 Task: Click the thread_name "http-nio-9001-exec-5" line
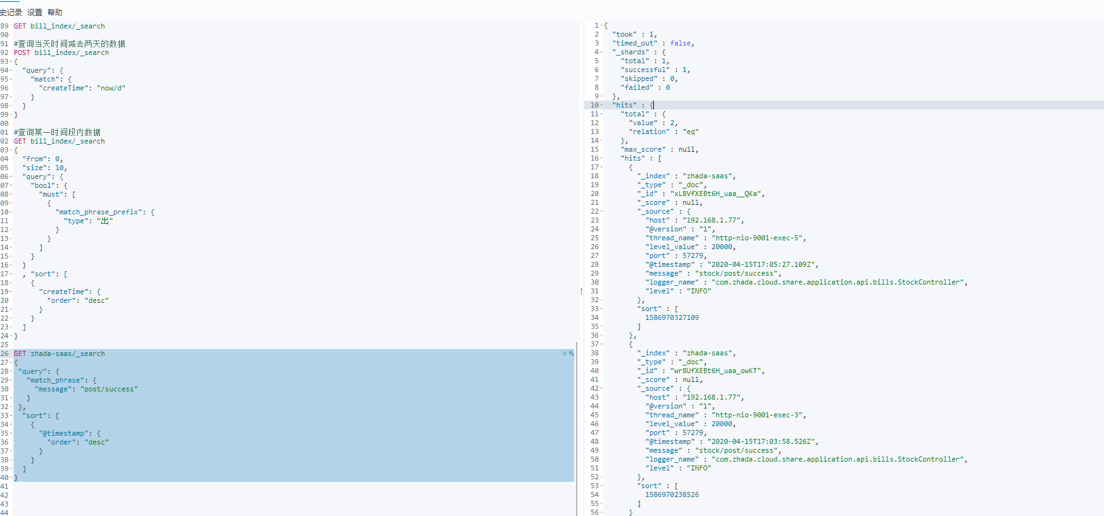(x=726, y=238)
